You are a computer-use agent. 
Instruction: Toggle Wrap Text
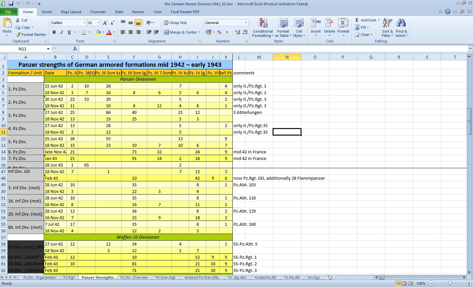coord(175,23)
